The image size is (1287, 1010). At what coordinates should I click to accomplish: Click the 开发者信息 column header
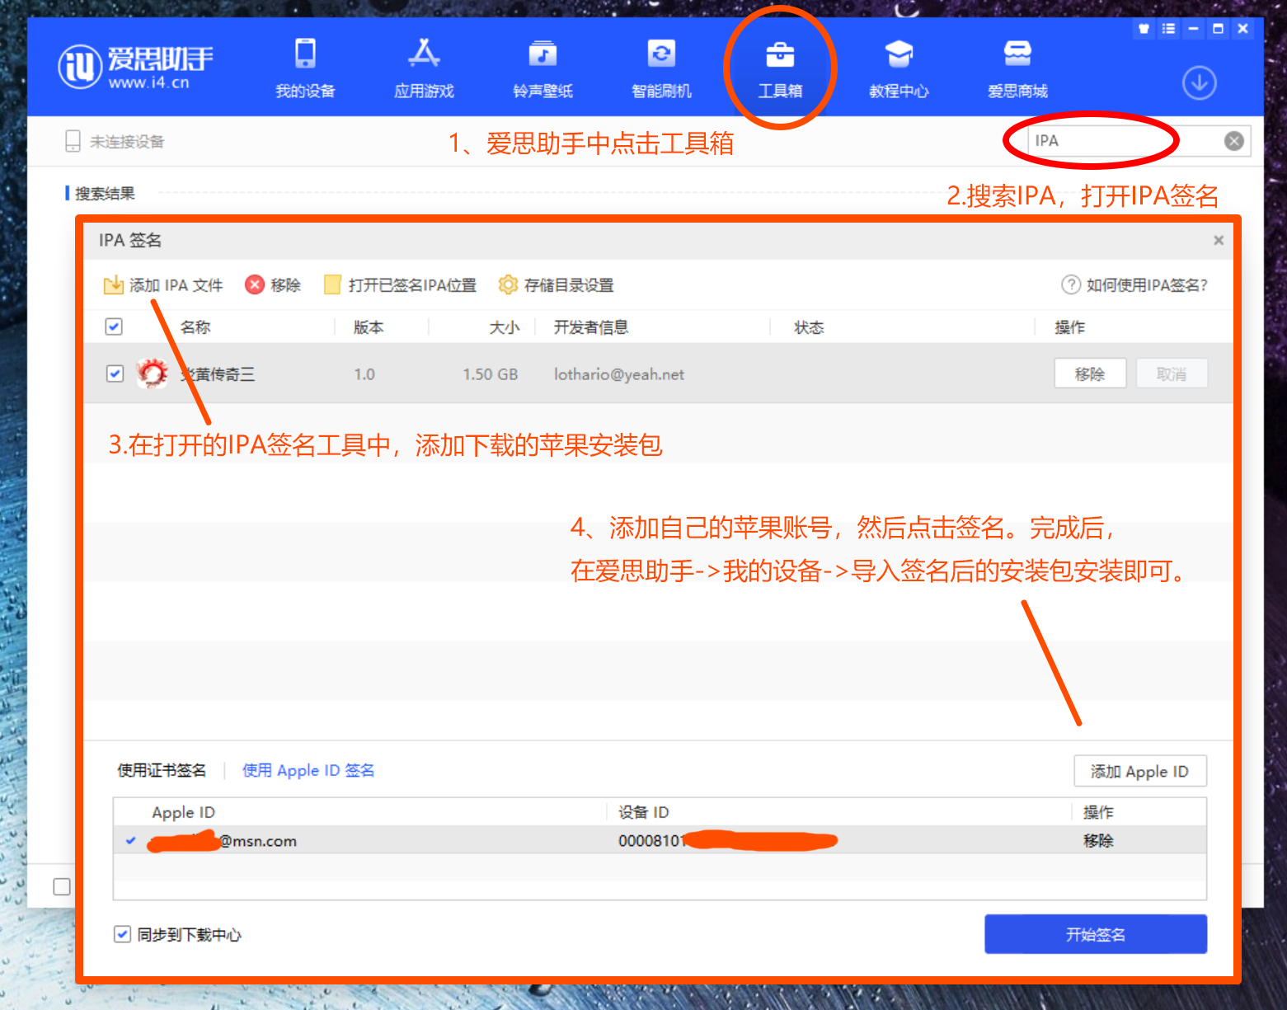pyautogui.click(x=591, y=327)
